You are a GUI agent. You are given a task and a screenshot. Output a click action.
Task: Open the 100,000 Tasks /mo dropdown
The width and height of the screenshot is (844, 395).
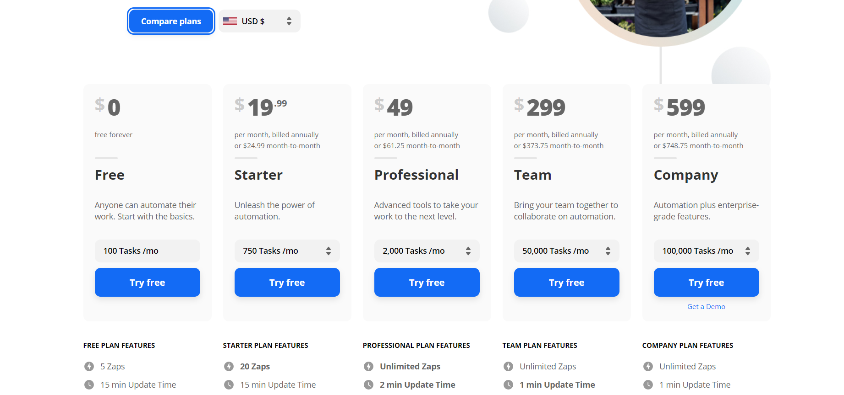pos(707,251)
